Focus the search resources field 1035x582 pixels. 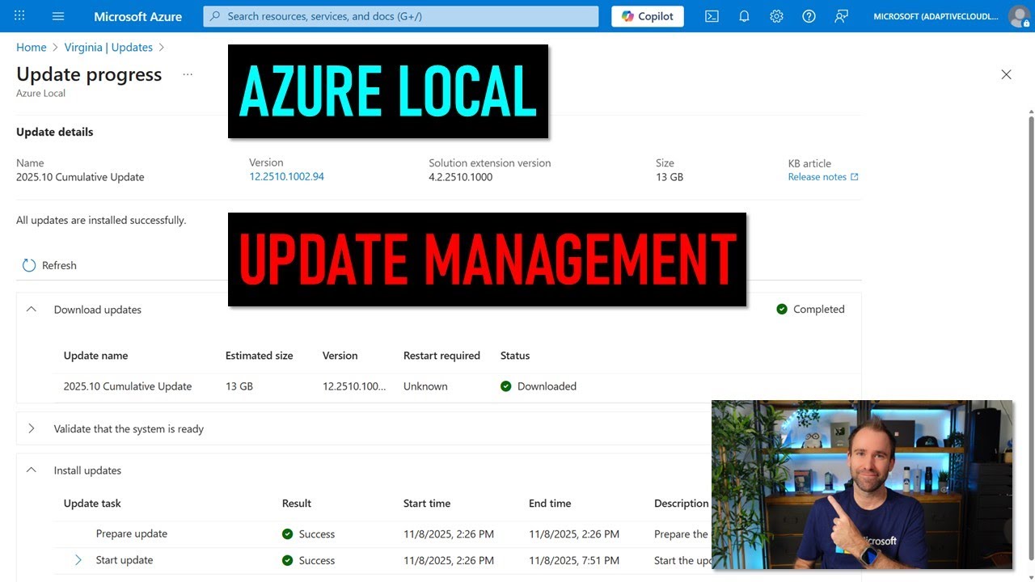tap(401, 16)
